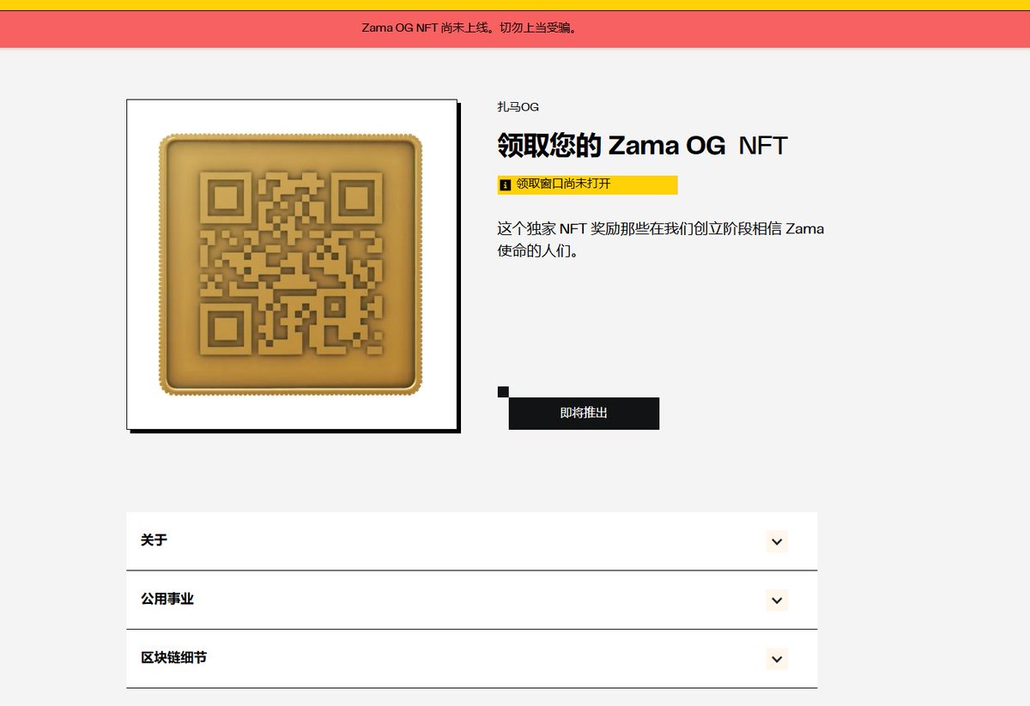Click the golden QR code NFT image
Viewport: 1030px width, 706px height.
pos(292,264)
